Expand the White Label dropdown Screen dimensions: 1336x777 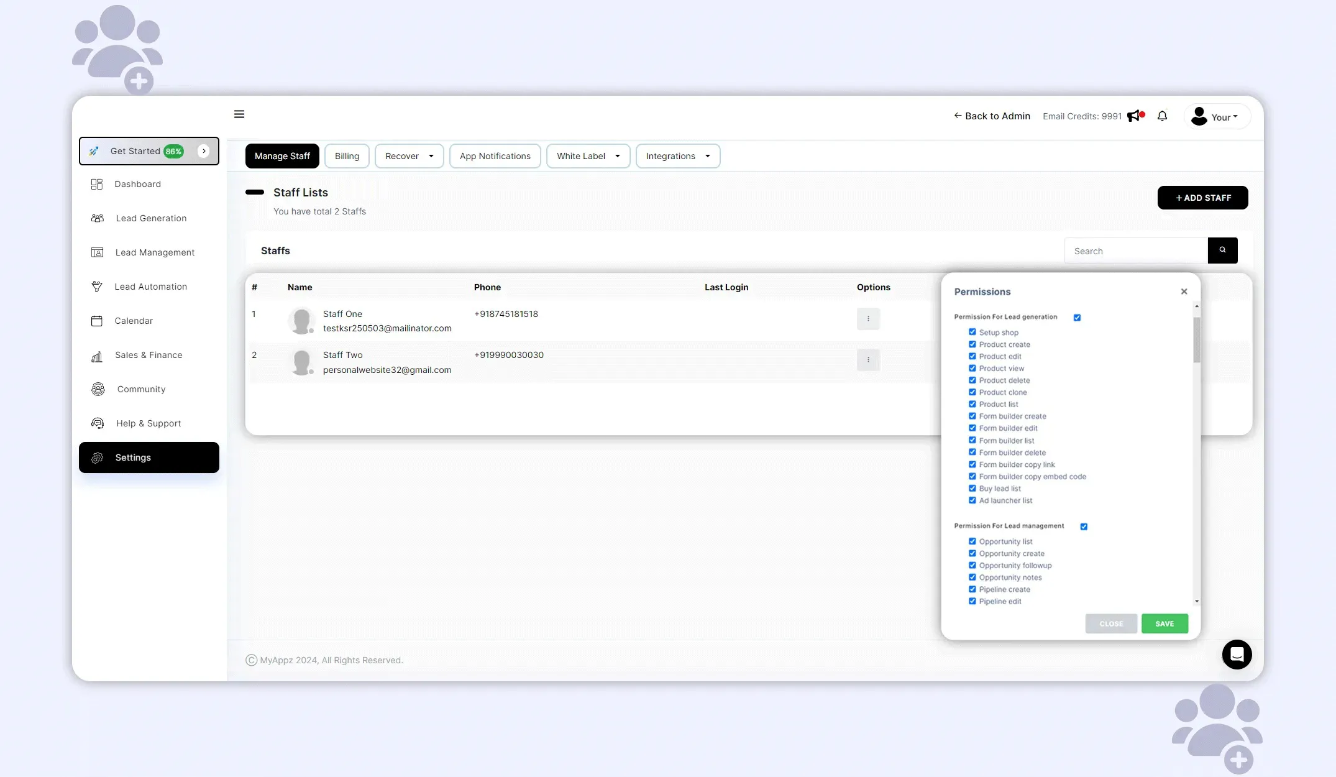point(588,156)
